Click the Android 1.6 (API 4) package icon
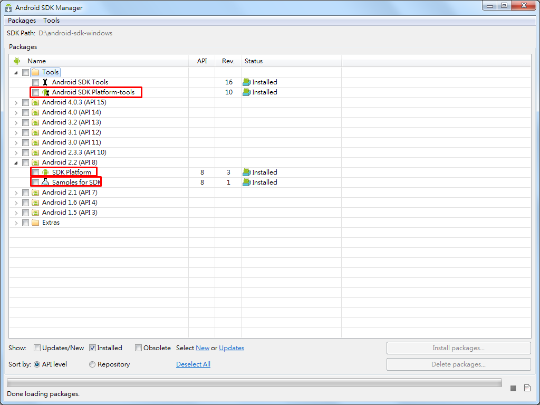This screenshot has height=405, width=540. (x=35, y=202)
